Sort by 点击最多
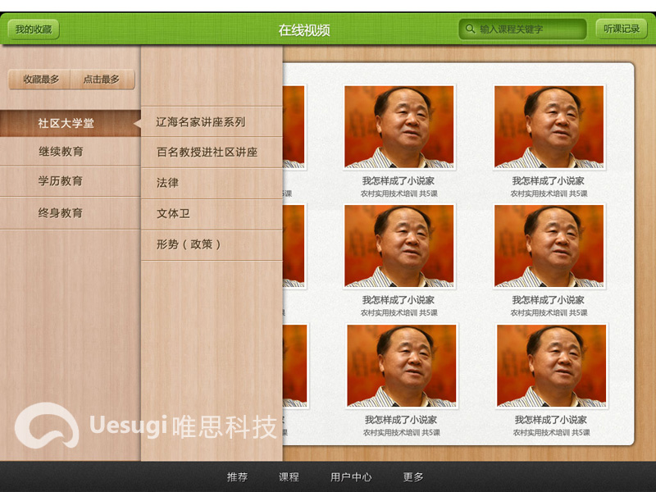This screenshot has width=656, height=492. (102, 80)
